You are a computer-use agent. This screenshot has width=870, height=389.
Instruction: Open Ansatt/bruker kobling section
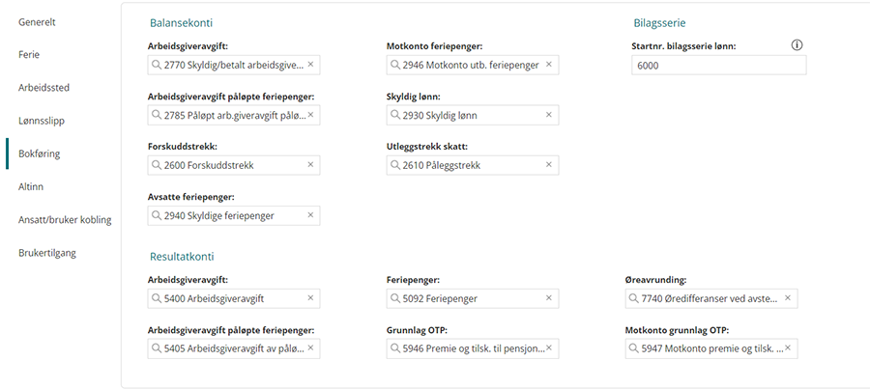pyautogui.click(x=65, y=220)
